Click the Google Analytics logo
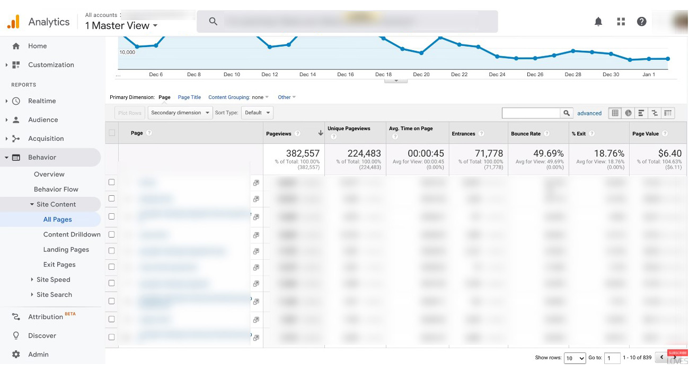 point(13,22)
